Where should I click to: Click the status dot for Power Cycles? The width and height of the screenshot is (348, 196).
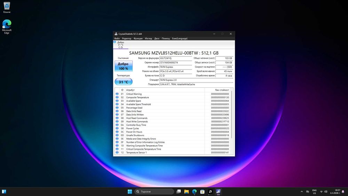click(117, 128)
